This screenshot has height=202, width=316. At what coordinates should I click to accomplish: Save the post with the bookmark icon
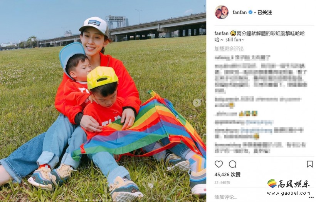coord(310,164)
